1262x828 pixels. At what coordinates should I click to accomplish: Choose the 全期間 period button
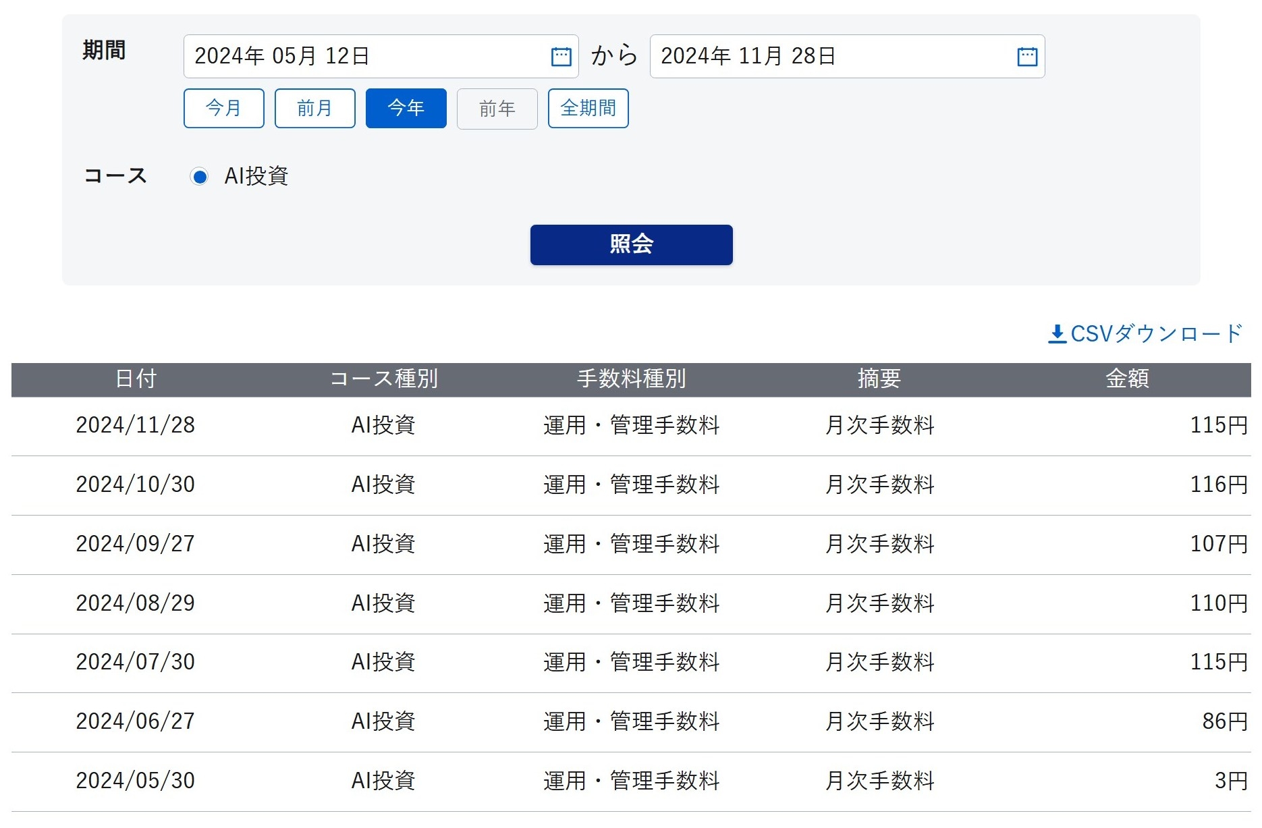(588, 108)
